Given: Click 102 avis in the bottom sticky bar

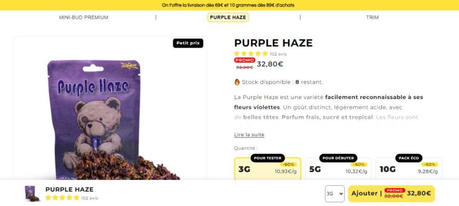Looking at the screenshot, I should coord(90,198).
